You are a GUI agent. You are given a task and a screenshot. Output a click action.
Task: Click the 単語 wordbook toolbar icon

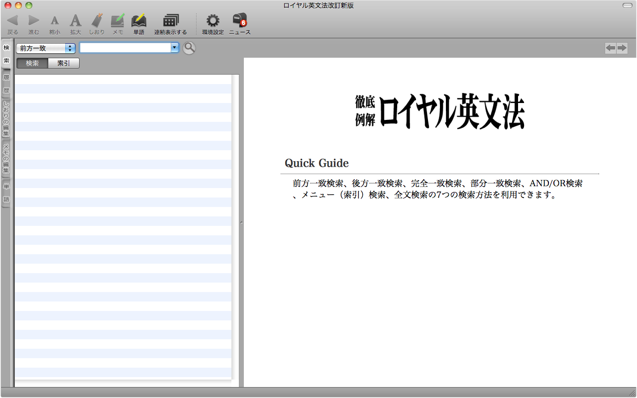click(139, 20)
